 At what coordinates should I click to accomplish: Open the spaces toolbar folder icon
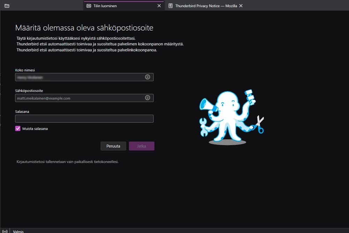tap(7, 6)
